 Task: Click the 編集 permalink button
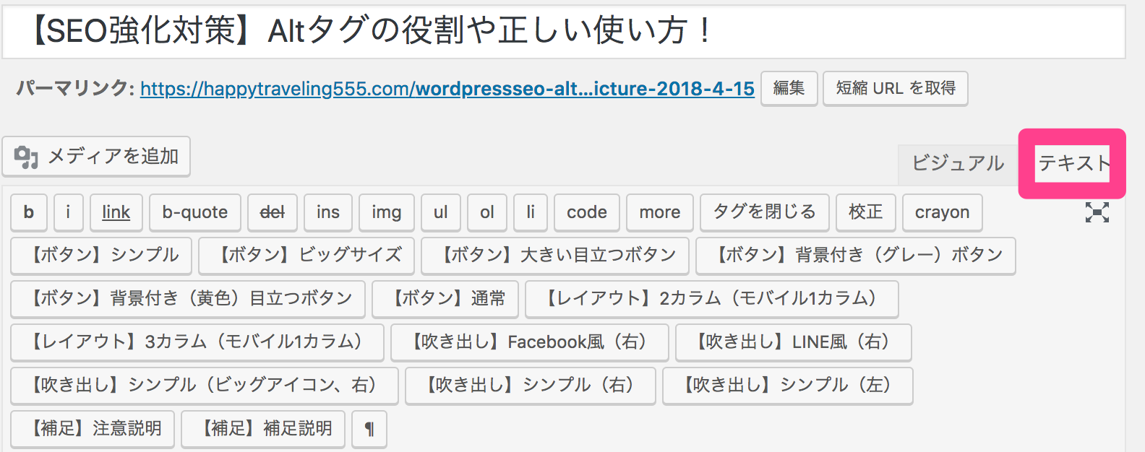(789, 88)
